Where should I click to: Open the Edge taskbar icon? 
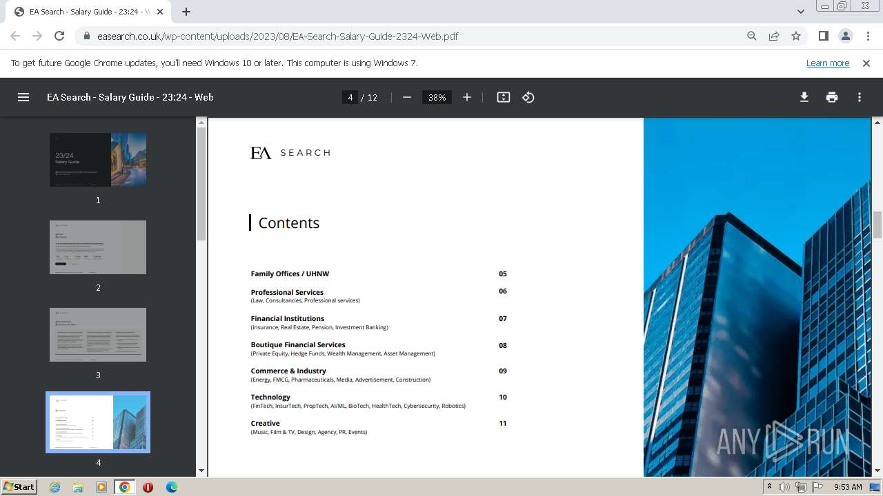(x=172, y=487)
